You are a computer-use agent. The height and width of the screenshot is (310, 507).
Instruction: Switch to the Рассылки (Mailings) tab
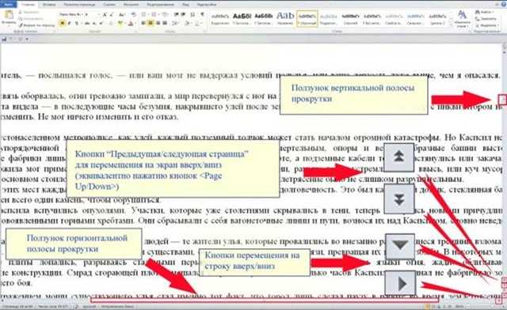[x=132, y=5]
